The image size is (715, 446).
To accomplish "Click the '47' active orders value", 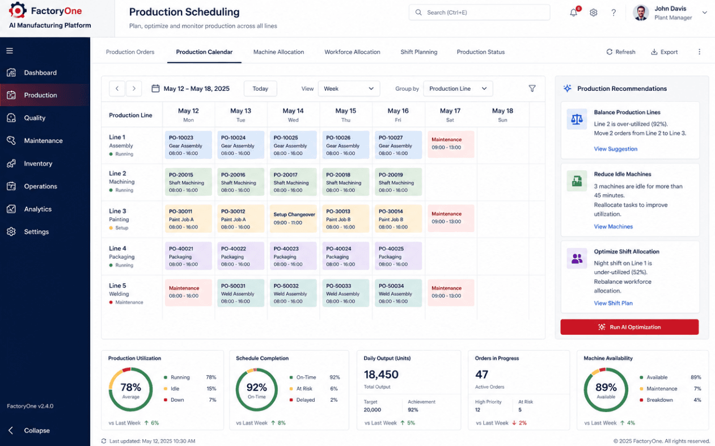I will click(x=482, y=375).
